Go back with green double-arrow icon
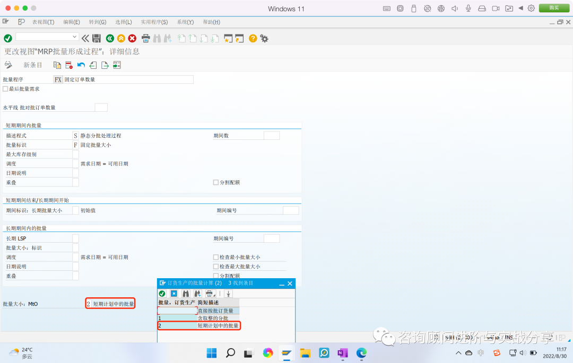 (110, 38)
